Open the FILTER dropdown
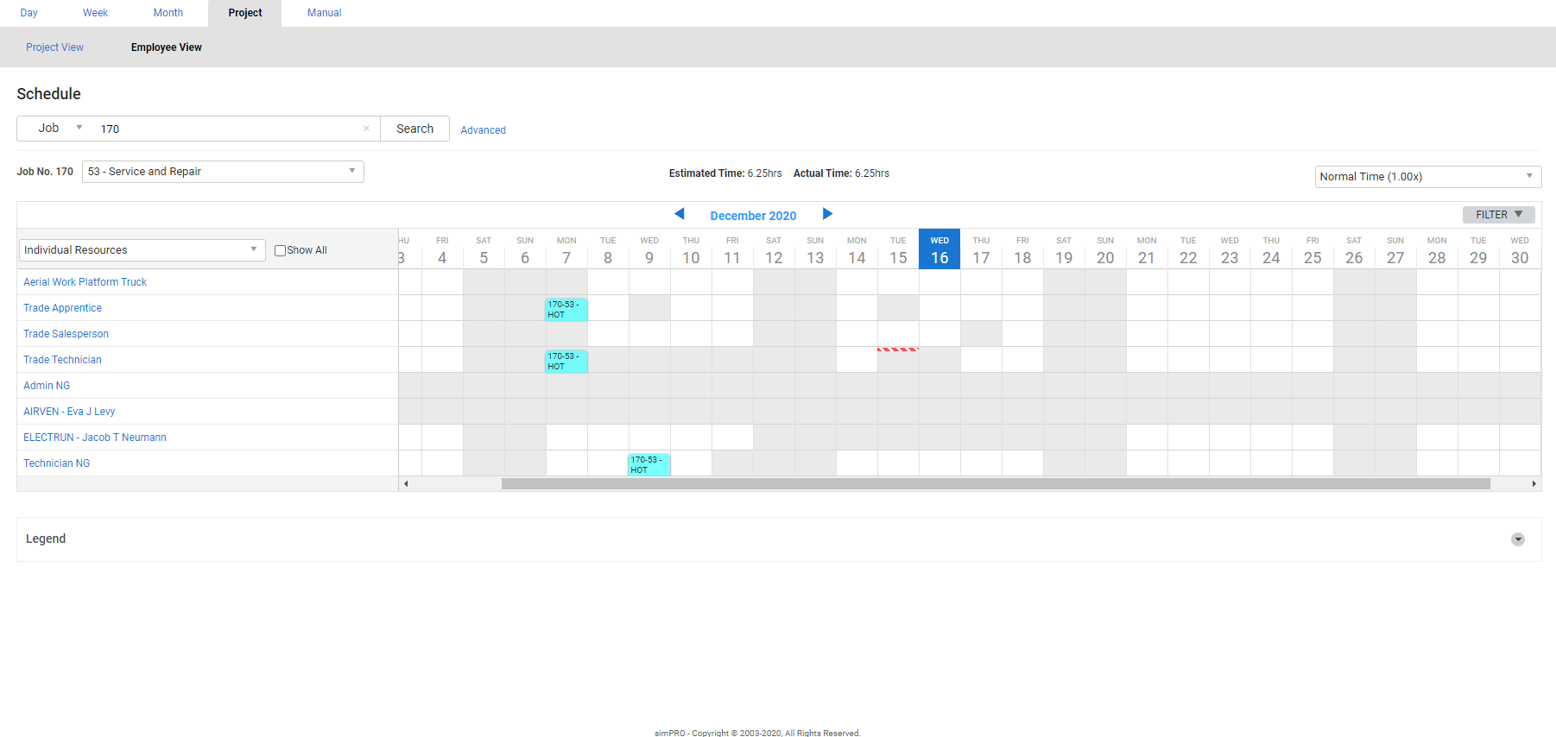This screenshot has width=1556, height=737. click(1498, 215)
